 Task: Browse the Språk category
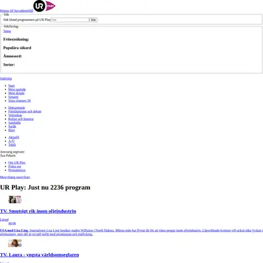click(x=12, y=126)
